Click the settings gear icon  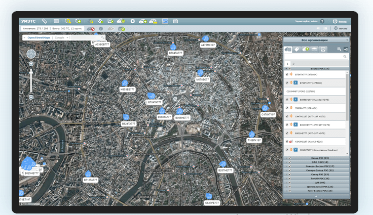pyautogui.click(x=132, y=21)
